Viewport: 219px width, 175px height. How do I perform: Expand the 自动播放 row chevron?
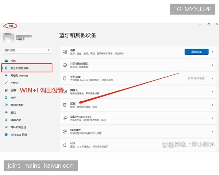coord(212,132)
